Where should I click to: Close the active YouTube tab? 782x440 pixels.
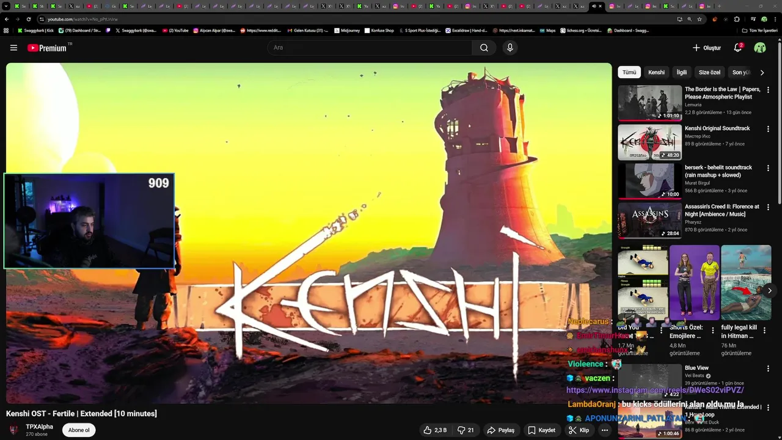coord(601,6)
